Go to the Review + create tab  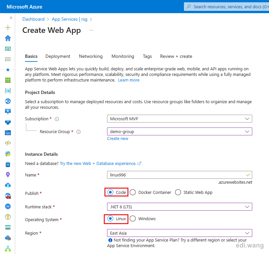pos(176,56)
